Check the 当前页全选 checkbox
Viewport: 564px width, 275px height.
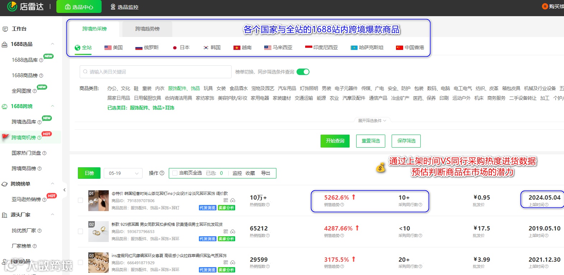pyautogui.click(x=175, y=173)
